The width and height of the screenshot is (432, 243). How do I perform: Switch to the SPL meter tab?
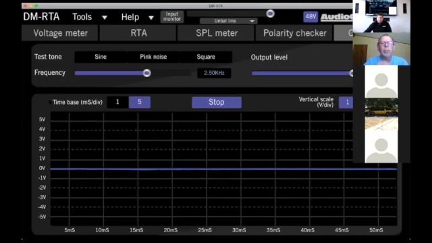click(x=216, y=33)
